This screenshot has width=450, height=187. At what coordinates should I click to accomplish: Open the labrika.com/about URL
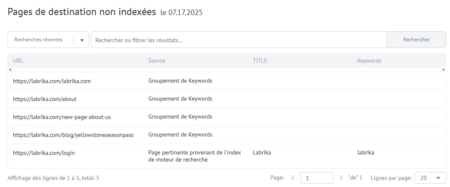click(x=44, y=99)
